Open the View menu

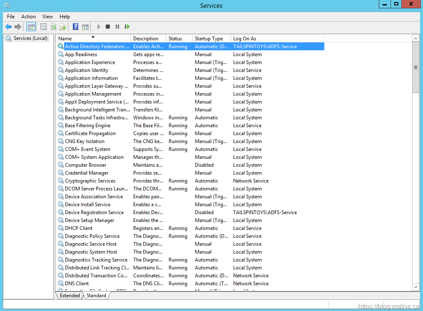47,17
